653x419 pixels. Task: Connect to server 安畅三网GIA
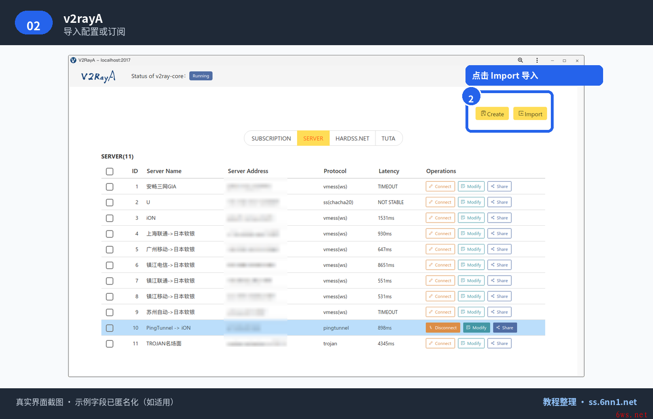[x=440, y=186]
